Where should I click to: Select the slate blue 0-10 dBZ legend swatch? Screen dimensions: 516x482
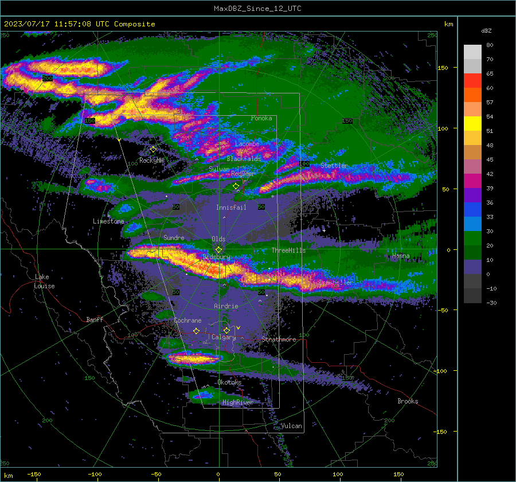(472, 267)
